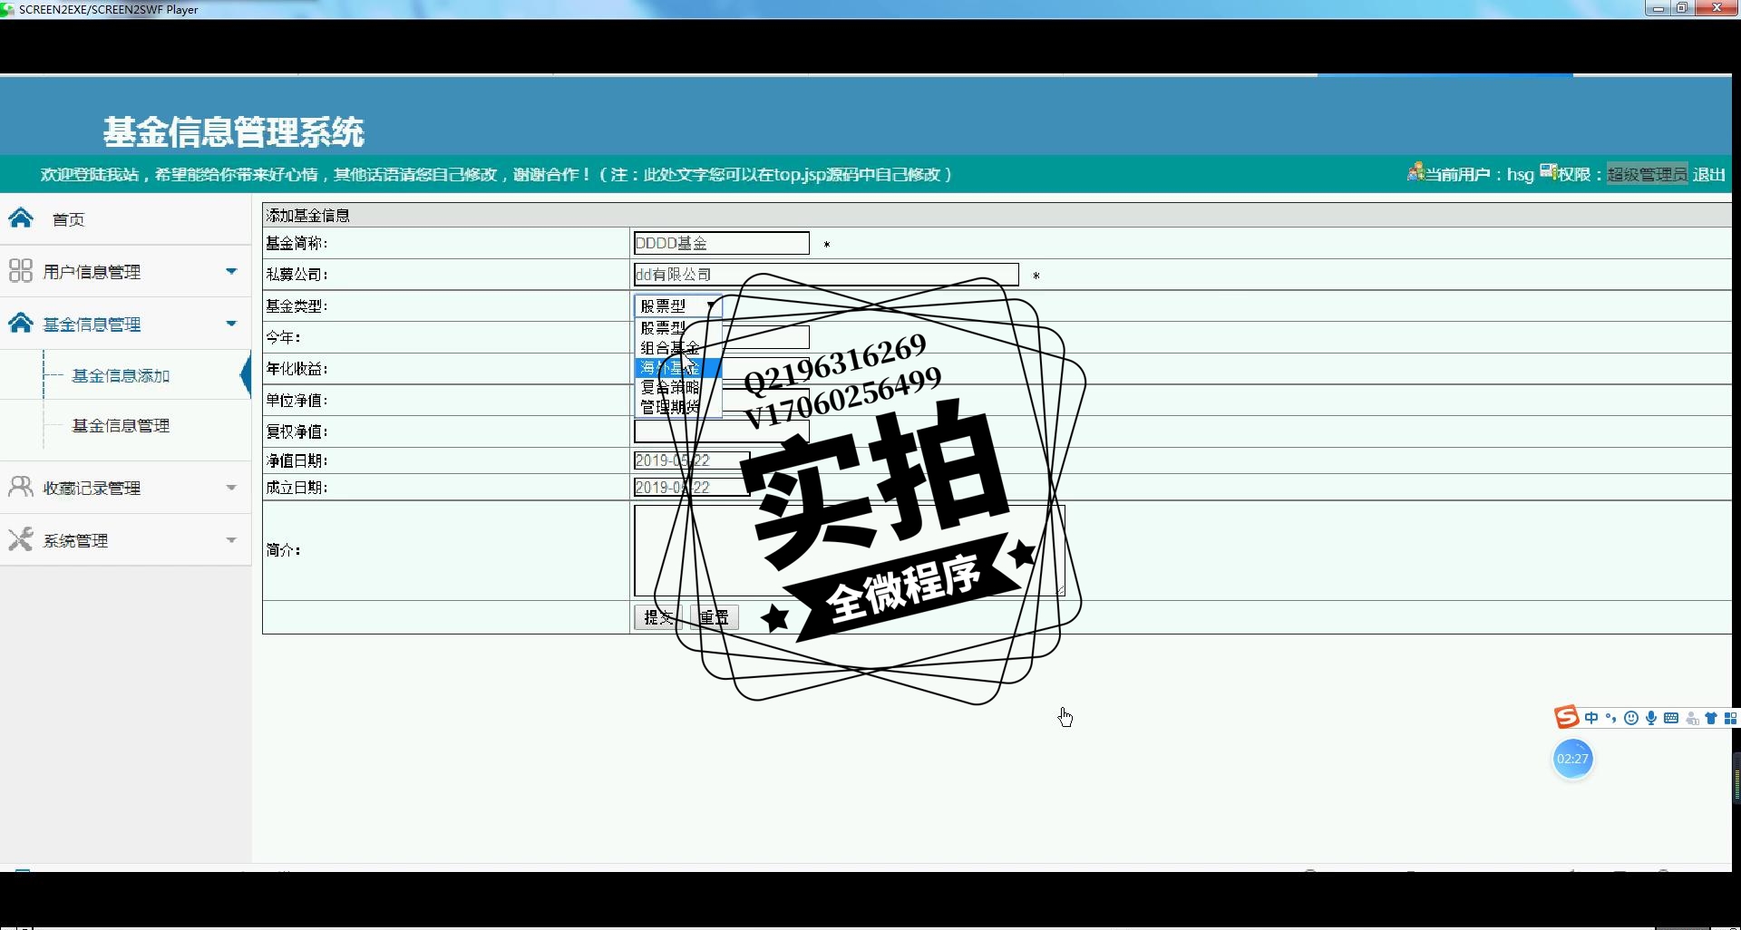Open the skin shirt icon
The image size is (1741, 930).
(x=1711, y=718)
